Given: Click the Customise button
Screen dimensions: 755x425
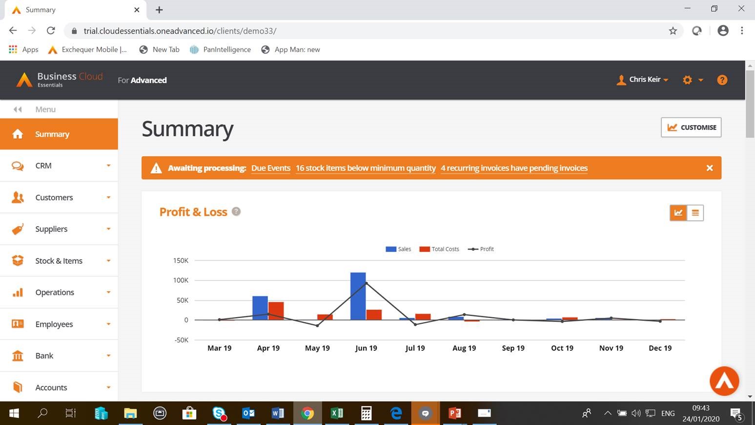Looking at the screenshot, I should click(x=691, y=127).
